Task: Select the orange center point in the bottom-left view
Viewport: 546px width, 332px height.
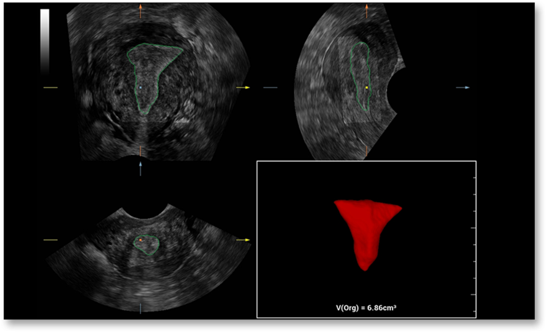Action: click(x=141, y=239)
